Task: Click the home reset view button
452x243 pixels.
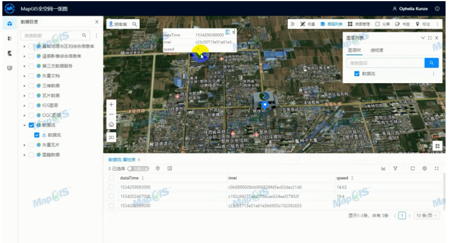Action: point(111,124)
